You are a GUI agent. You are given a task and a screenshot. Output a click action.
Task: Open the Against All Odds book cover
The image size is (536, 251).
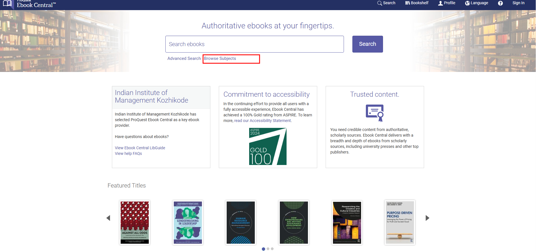135,222
